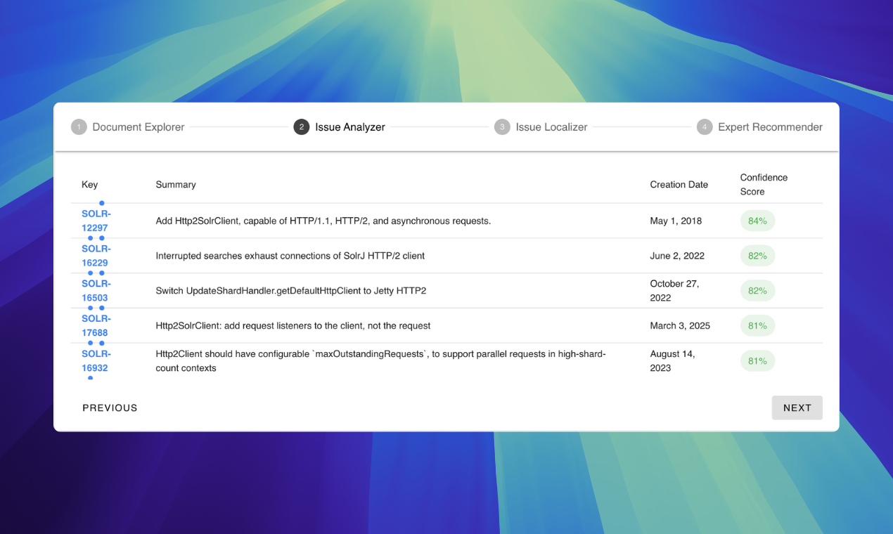Click the Creation Date column header

coord(679,185)
